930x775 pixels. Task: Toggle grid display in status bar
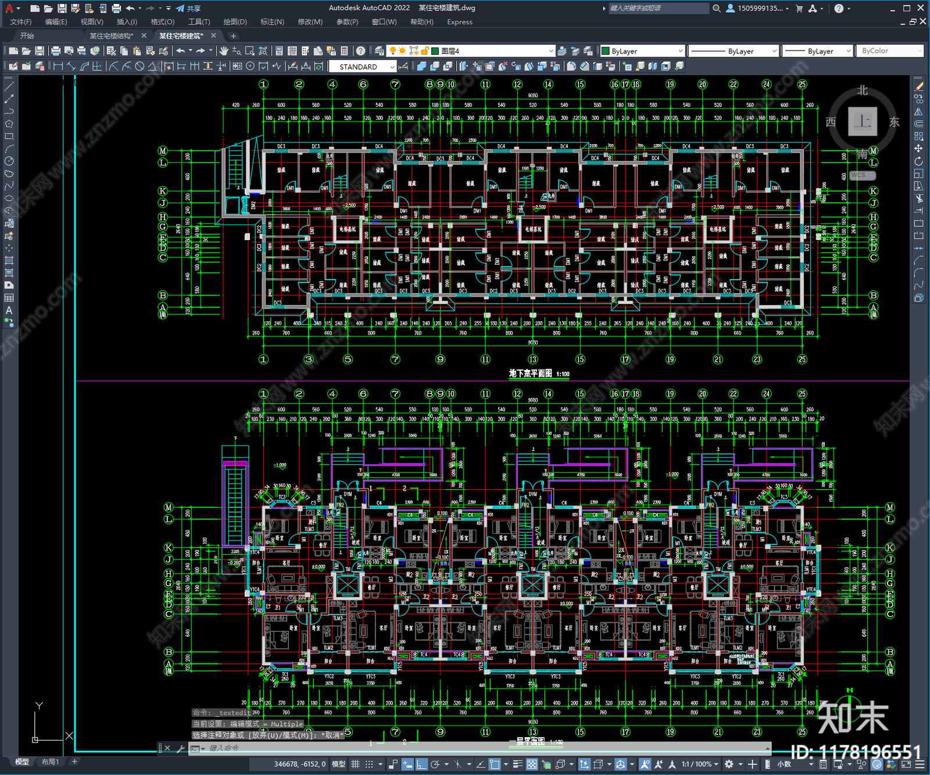[x=355, y=764]
